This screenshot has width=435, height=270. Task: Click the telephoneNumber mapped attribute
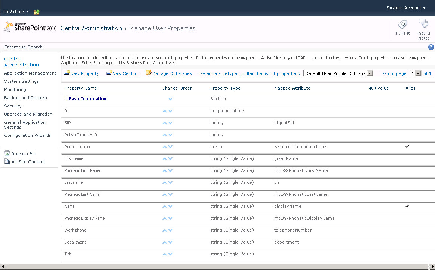coord(293,230)
